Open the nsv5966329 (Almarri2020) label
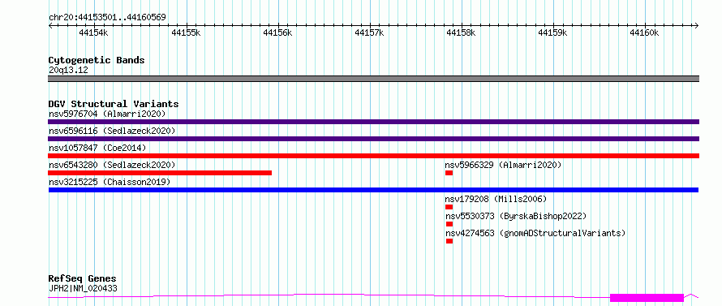This screenshot has height=306, width=722. click(503, 165)
